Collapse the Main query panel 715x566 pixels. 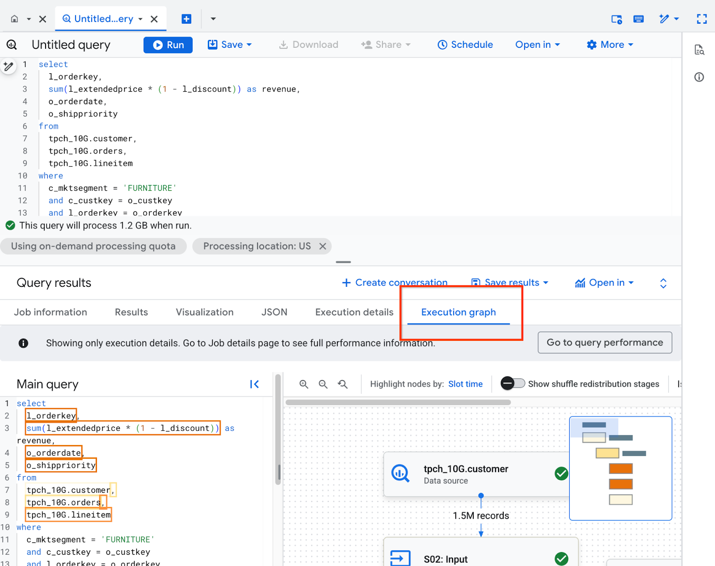pyautogui.click(x=254, y=384)
